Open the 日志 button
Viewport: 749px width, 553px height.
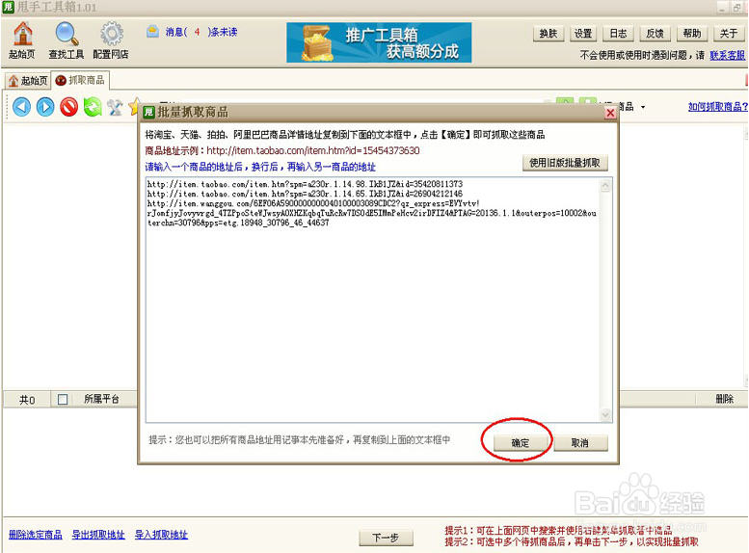[x=618, y=34]
